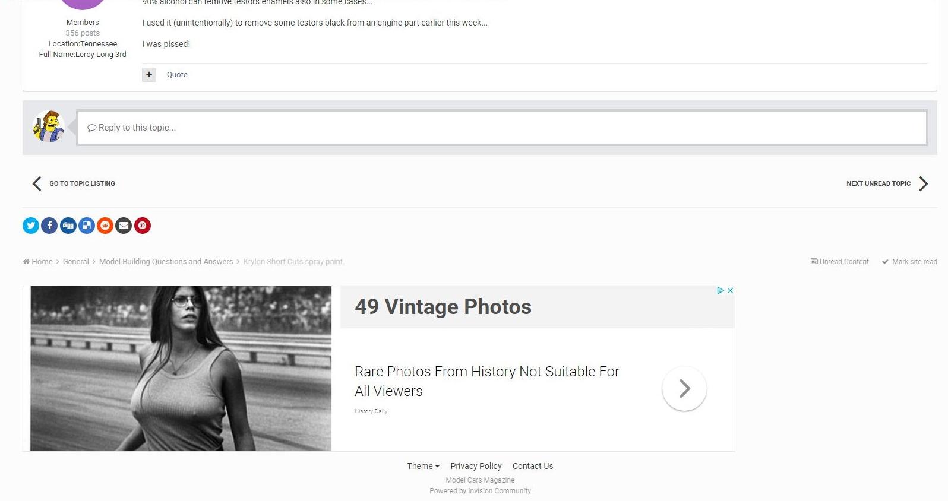This screenshot has width=948, height=501.
Task: Share topic on Twitter
Action: [x=31, y=226]
